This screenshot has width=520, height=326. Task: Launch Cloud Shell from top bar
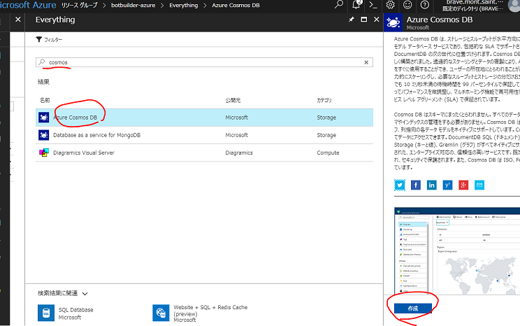coord(373,5)
